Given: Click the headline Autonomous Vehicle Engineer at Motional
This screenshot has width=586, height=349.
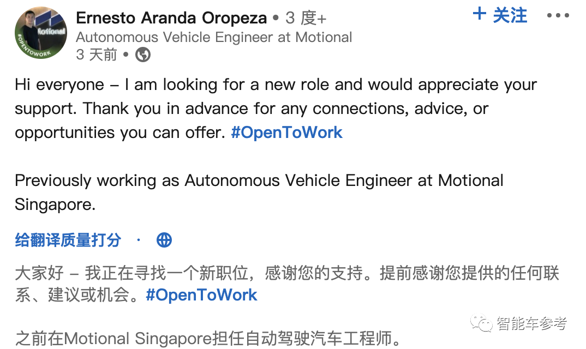Looking at the screenshot, I should (214, 37).
